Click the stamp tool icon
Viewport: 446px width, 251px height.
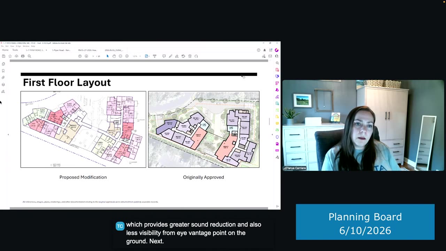click(x=183, y=56)
